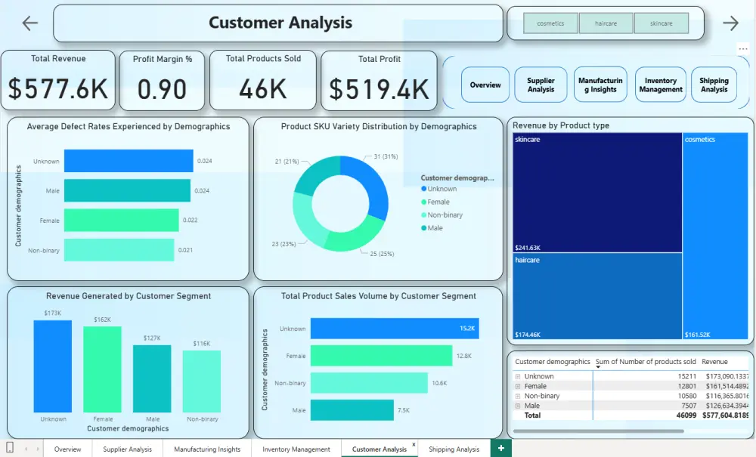
Task: Select the cosmetics treemap tile
Action: pos(715,236)
